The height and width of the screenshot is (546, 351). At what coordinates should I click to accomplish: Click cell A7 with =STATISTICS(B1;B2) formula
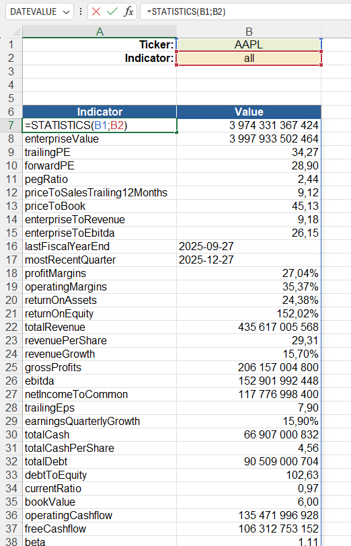100,125
